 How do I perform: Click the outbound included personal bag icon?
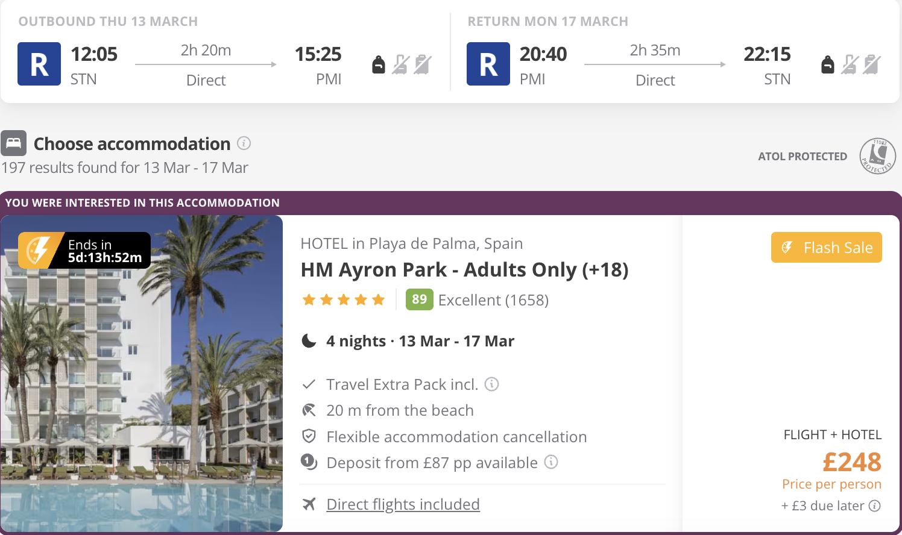click(x=379, y=64)
